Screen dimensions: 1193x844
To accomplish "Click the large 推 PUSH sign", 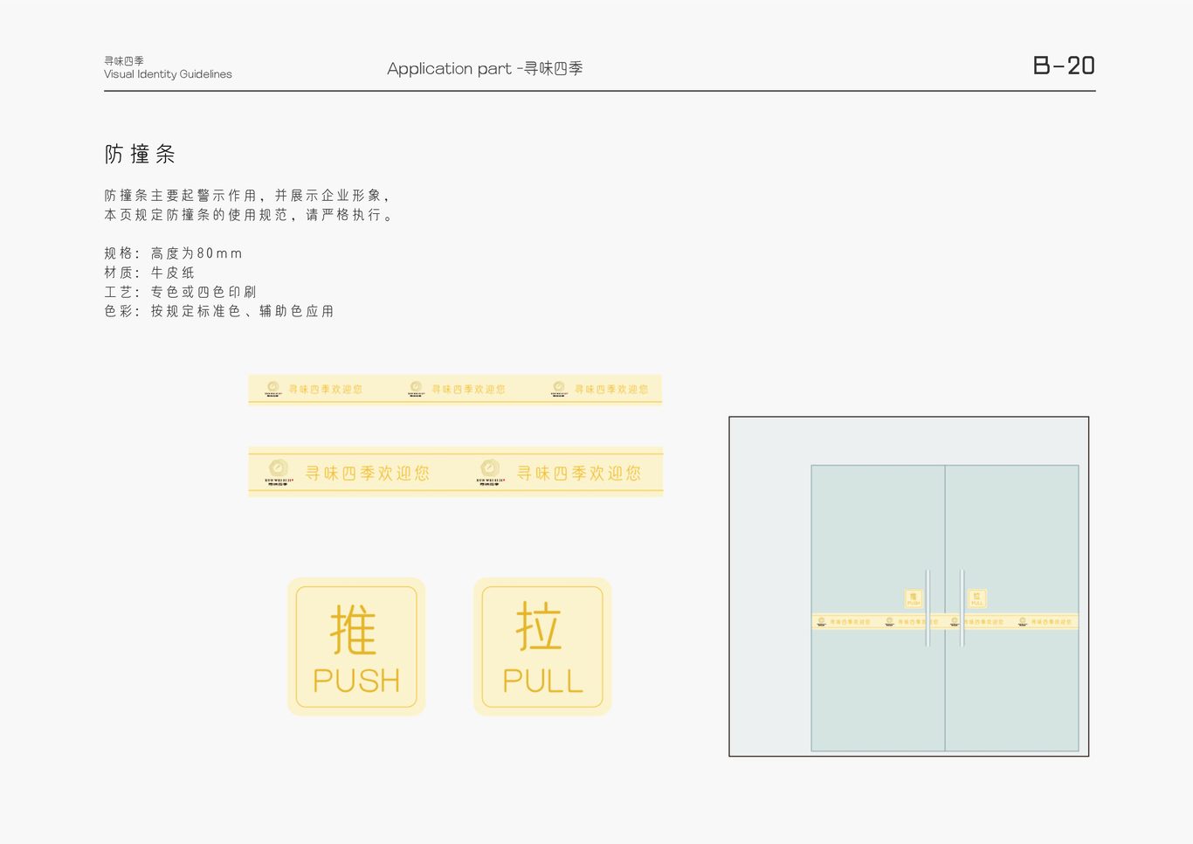I will pyautogui.click(x=356, y=647).
